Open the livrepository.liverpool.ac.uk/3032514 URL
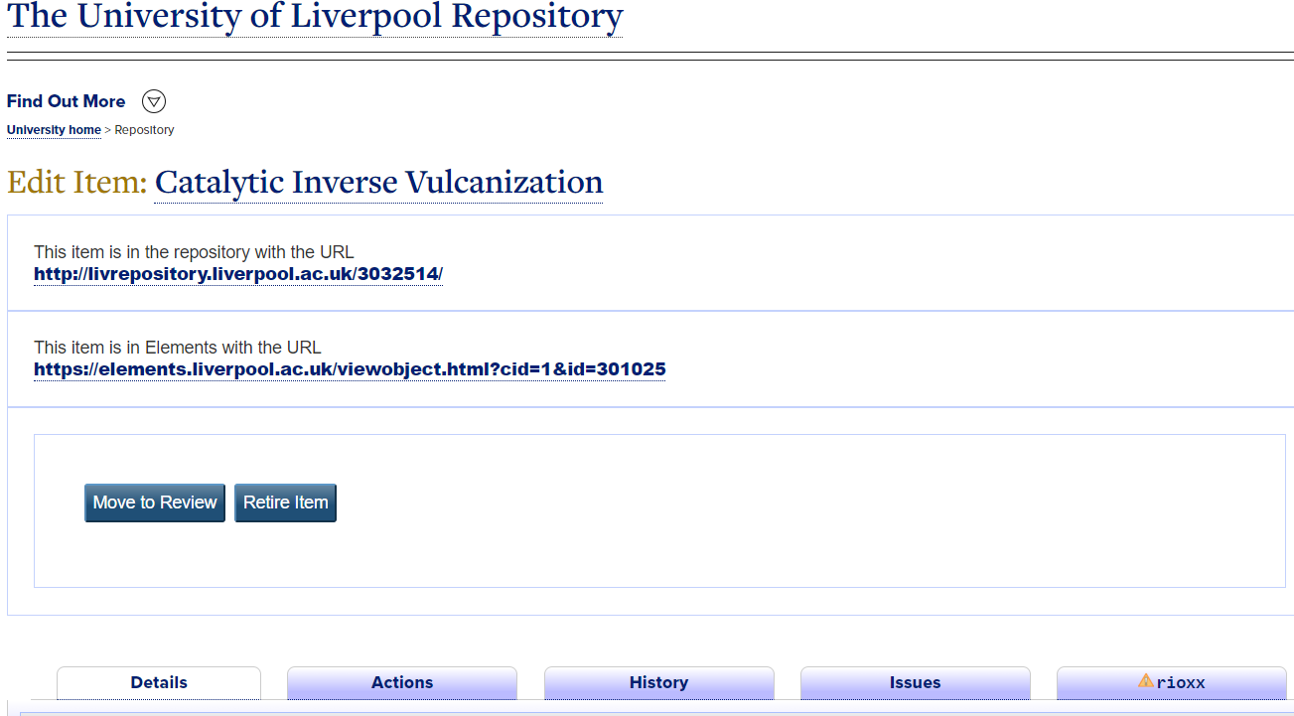The image size is (1294, 716). pos(238,274)
